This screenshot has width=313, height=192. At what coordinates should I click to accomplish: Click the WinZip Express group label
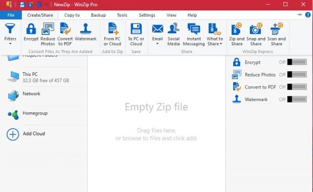[257, 51]
